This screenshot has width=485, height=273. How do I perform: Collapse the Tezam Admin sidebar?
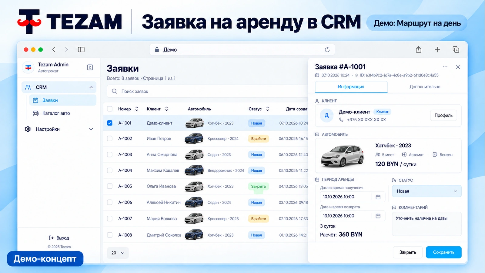[90, 67]
